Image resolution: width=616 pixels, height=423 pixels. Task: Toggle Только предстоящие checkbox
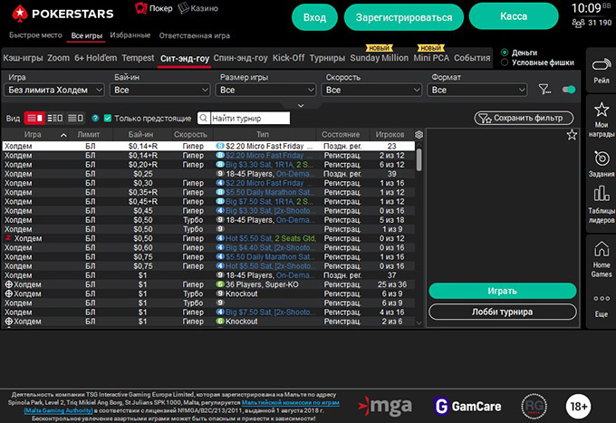108,118
